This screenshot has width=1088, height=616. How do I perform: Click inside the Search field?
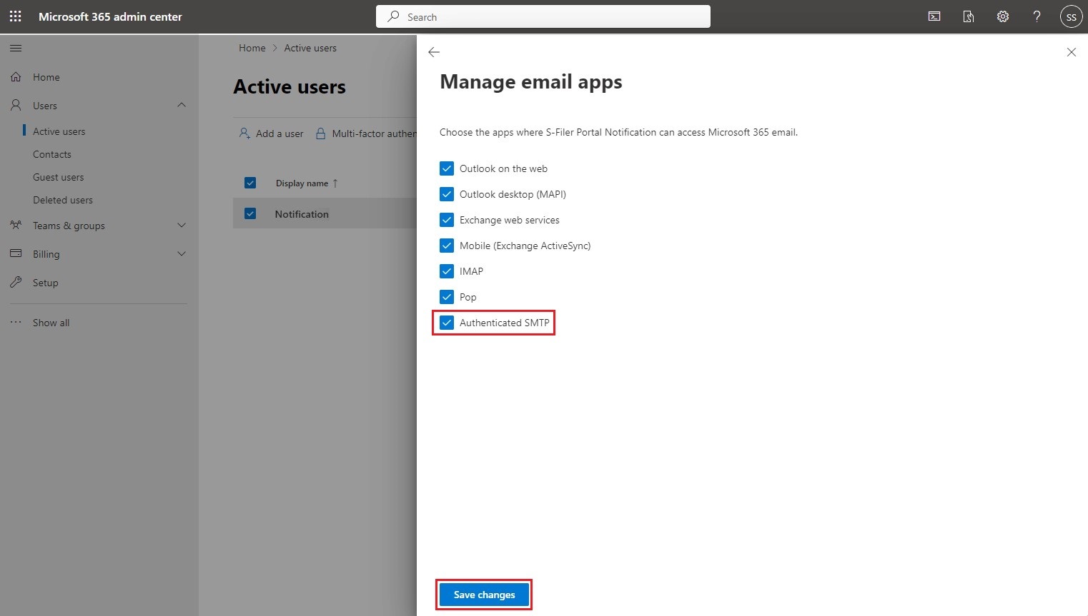(x=543, y=16)
